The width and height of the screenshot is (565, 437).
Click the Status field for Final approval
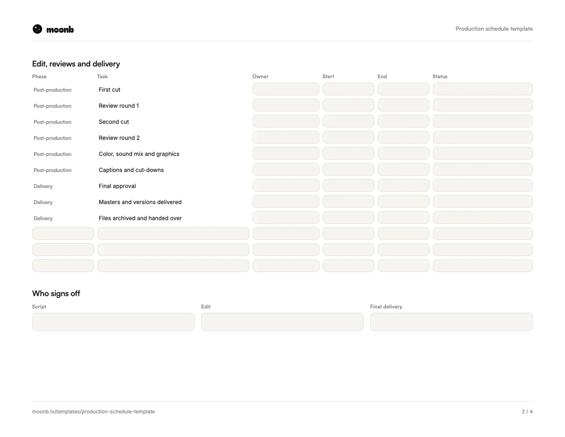point(483,186)
